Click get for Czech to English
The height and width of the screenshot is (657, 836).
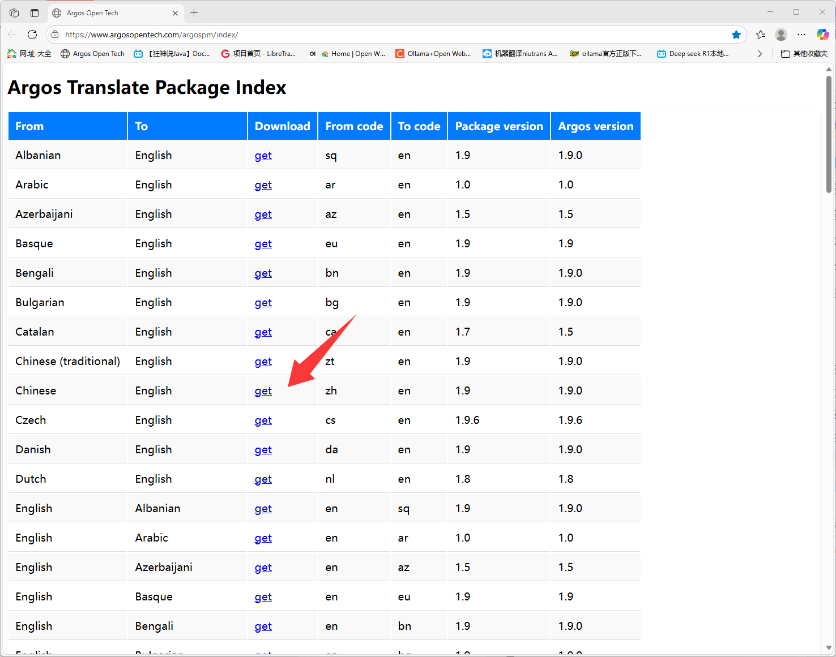tap(263, 420)
